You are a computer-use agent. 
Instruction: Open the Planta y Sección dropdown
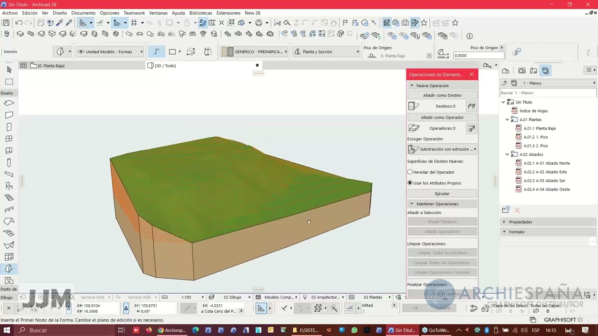(x=326, y=52)
